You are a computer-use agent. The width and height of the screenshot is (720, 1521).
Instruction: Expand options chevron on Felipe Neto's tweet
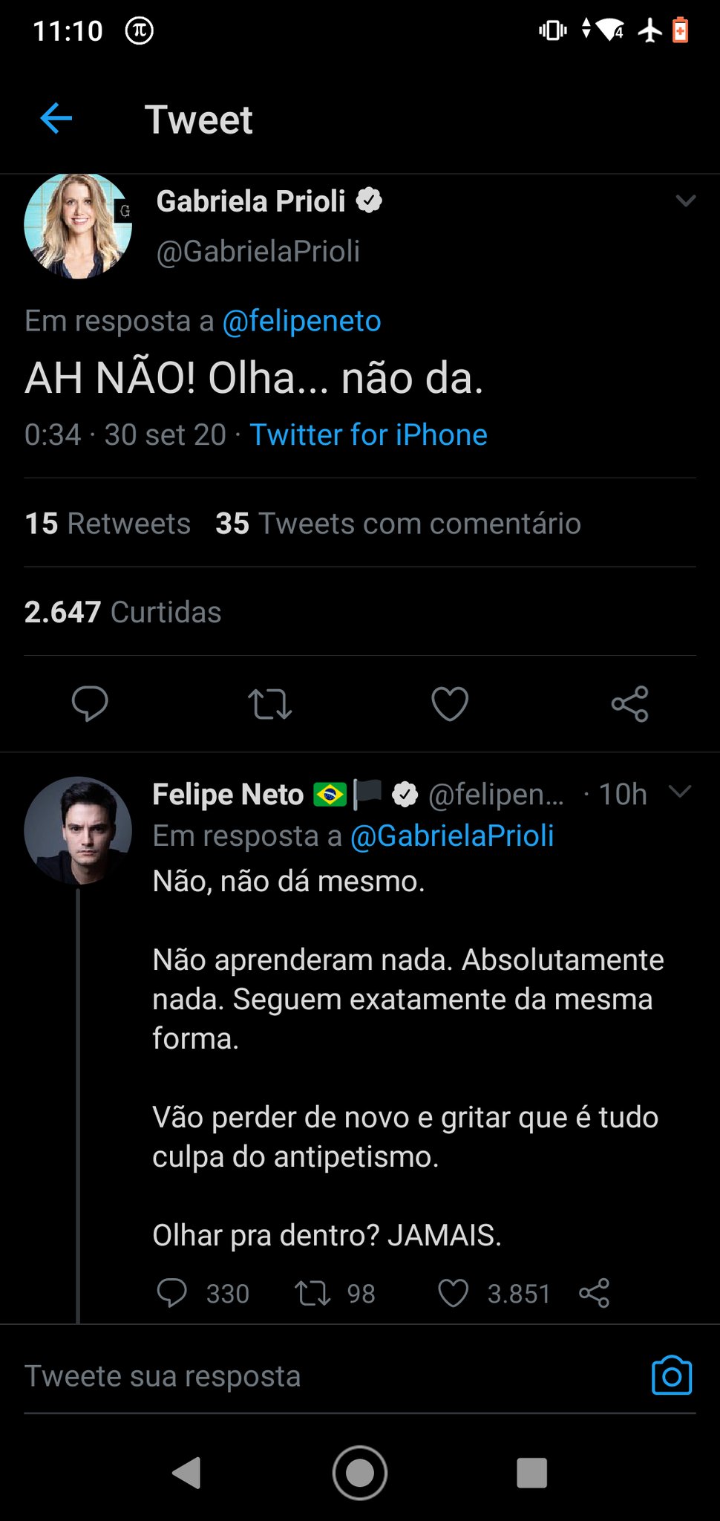[680, 792]
